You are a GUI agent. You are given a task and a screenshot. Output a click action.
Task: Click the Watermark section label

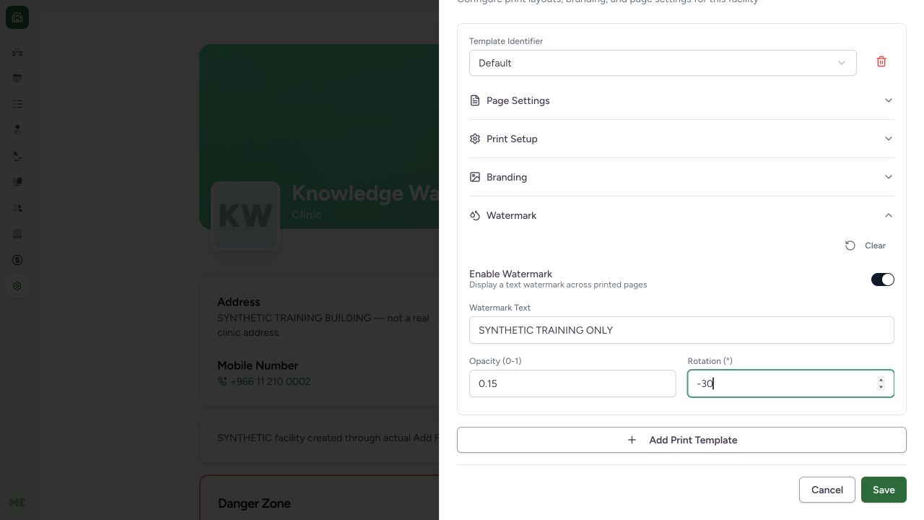pyautogui.click(x=511, y=215)
